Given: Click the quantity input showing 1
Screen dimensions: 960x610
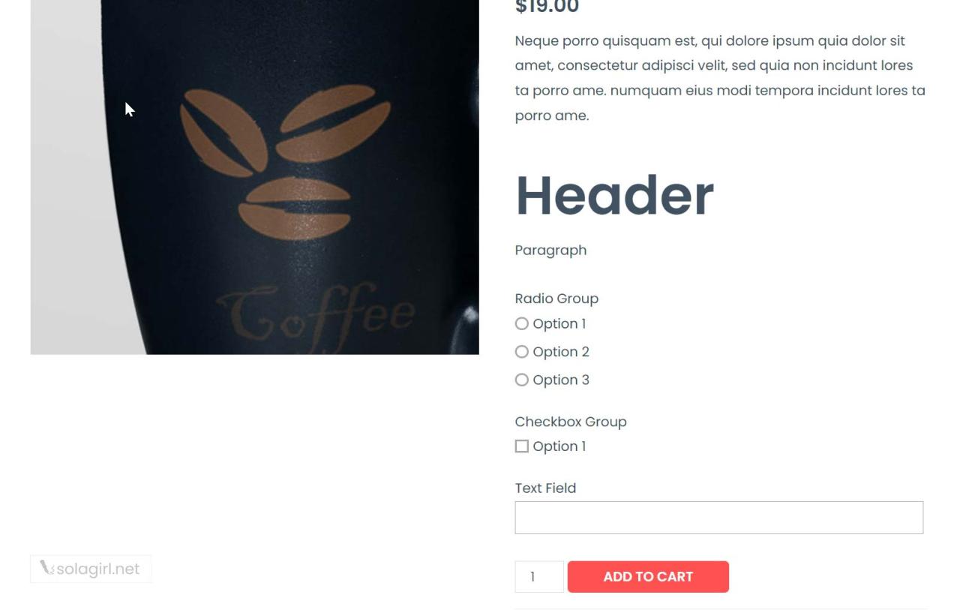Looking at the screenshot, I should pos(539,577).
